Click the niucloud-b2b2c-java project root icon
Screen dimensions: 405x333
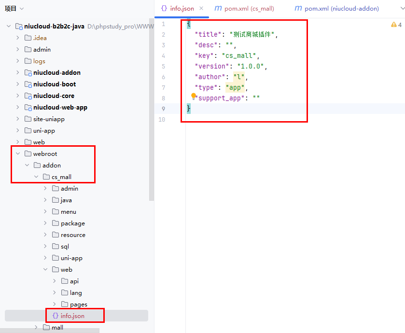19,27
